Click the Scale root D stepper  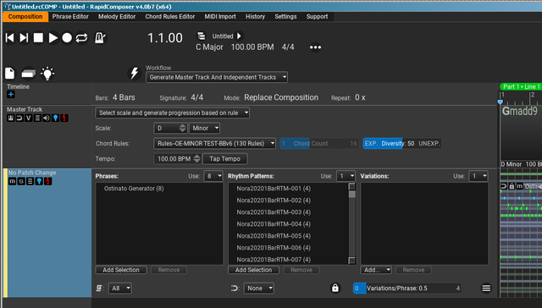pyautogui.click(x=183, y=128)
